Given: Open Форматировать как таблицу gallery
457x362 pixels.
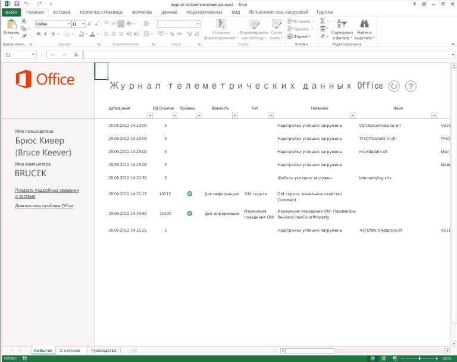Looking at the screenshot, I should pyautogui.click(x=254, y=29).
